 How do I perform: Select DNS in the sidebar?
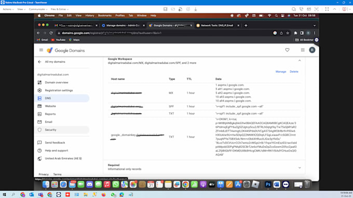(62, 98)
